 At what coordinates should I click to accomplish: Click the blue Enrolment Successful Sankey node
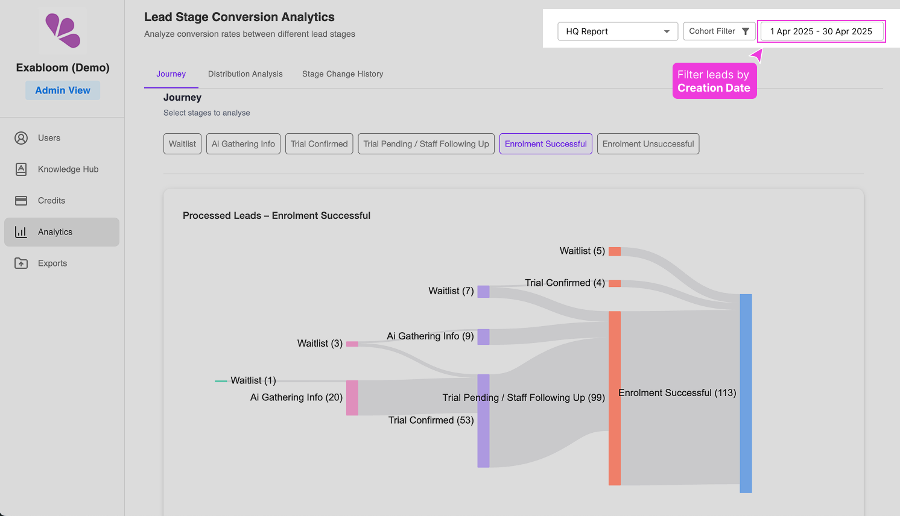click(x=746, y=393)
